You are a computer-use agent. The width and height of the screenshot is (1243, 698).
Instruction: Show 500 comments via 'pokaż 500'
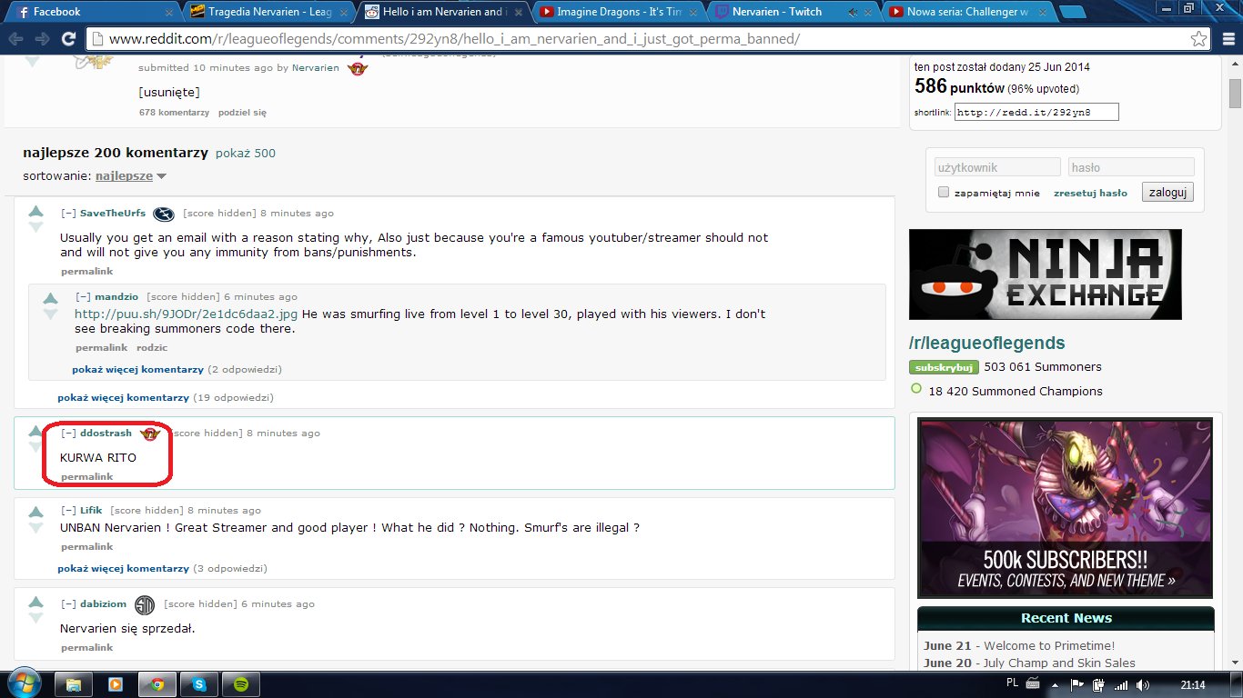point(246,154)
